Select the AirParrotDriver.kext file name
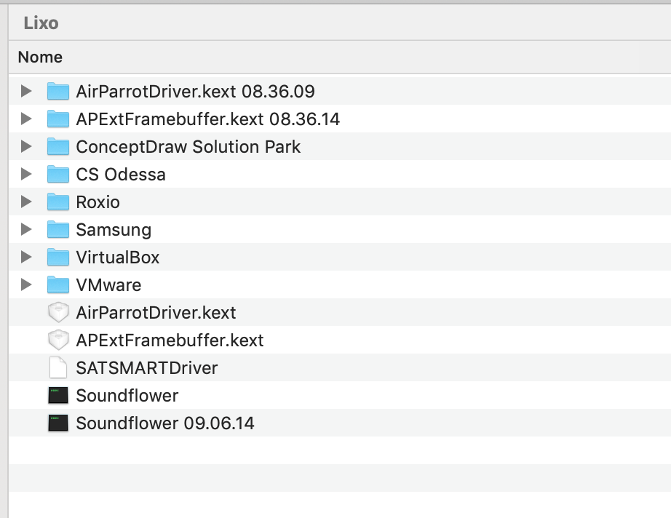671x518 pixels. 156,313
